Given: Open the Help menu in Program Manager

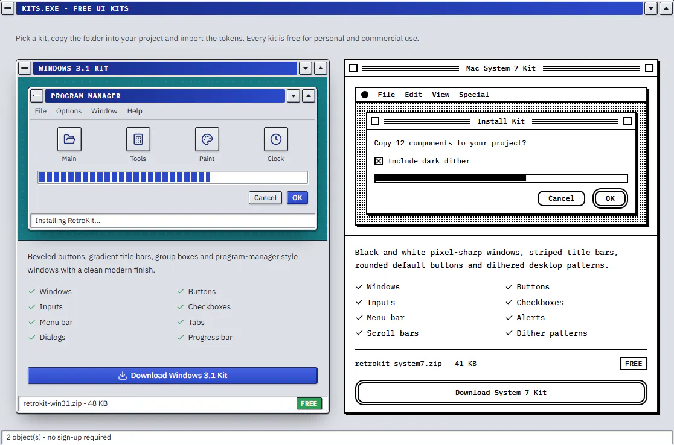Looking at the screenshot, I should [x=135, y=111].
